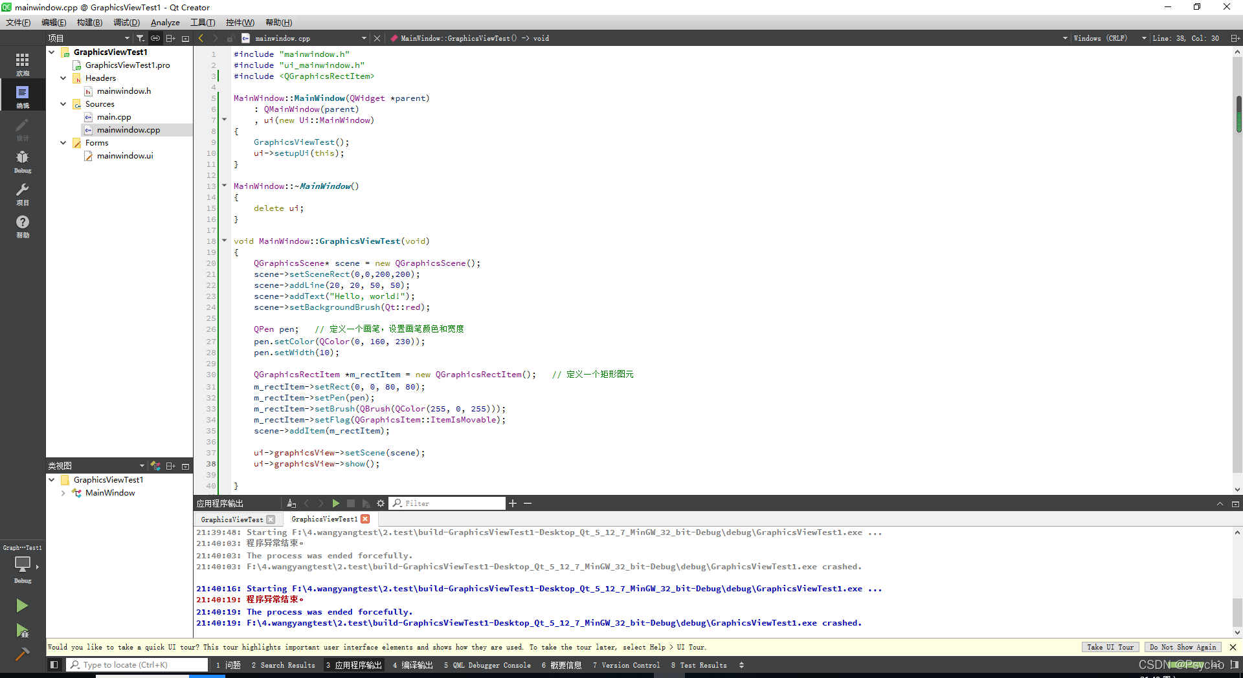Click Type to locate search field
Screen dimensions: 1243x678
(137, 664)
